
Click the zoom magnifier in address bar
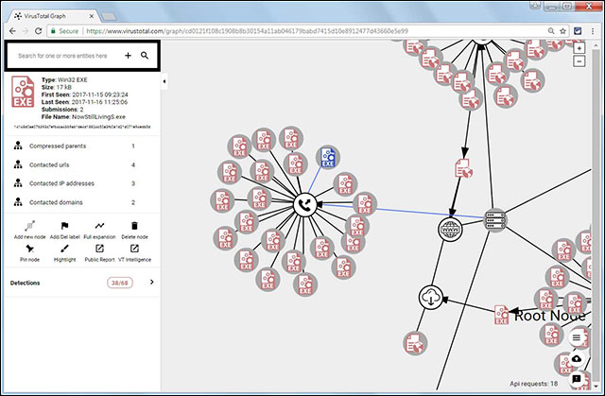(x=551, y=31)
